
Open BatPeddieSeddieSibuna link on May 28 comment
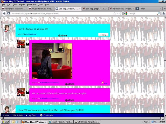(x=50, y=99)
